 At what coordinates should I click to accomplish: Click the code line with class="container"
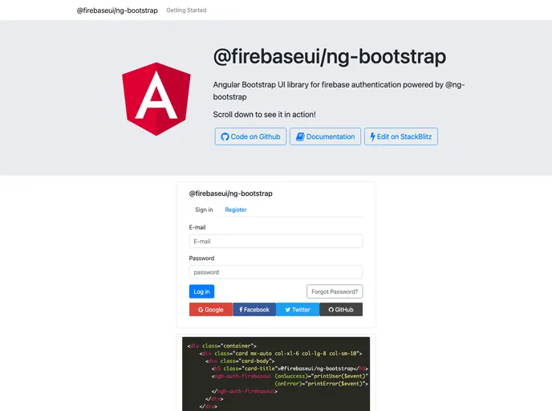tap(221, 346)
